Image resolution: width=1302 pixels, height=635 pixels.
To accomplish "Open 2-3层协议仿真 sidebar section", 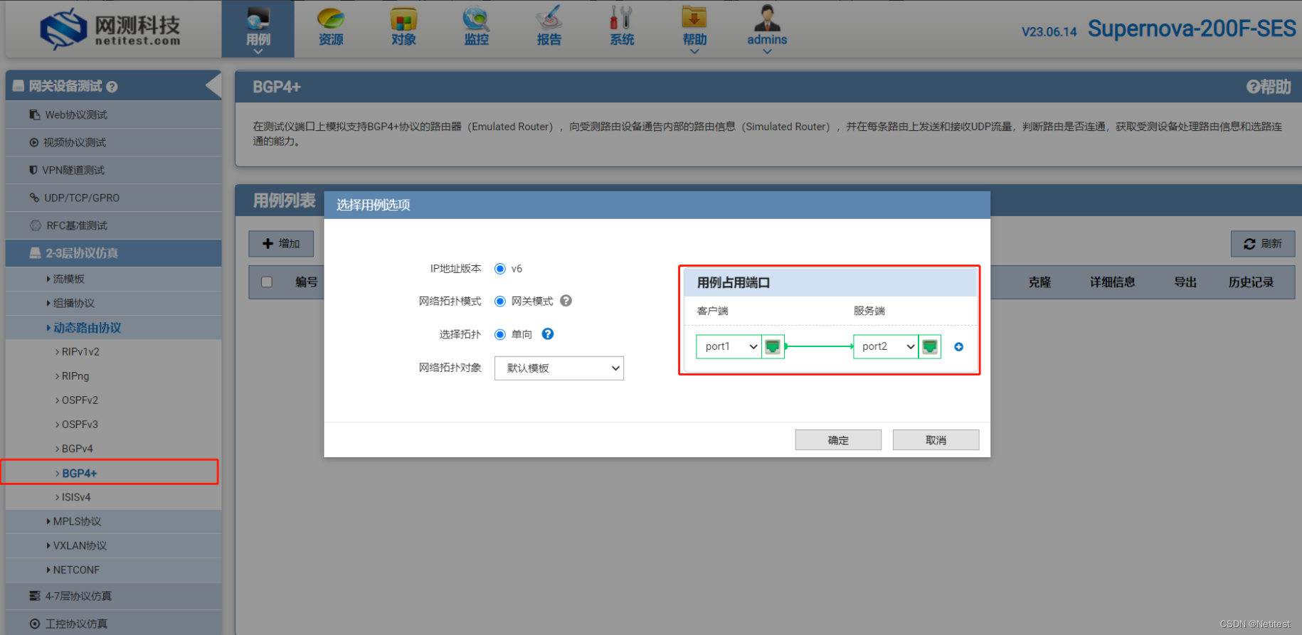I will [x=113, y=253].
